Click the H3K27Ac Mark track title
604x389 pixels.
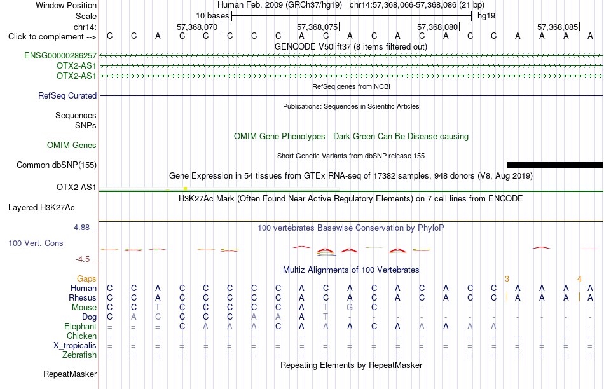351,199
